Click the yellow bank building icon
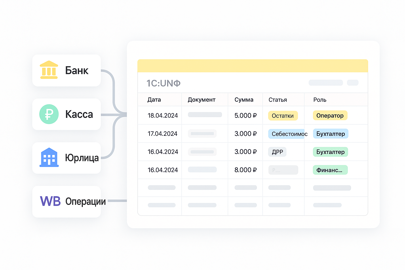Viewport: 405px width, 270px height. point(49,70)
